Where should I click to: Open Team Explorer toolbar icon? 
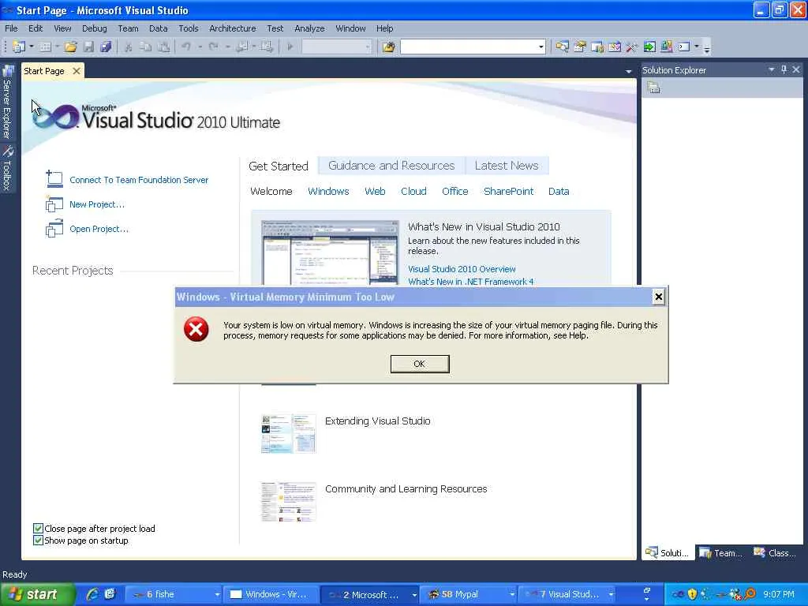(x=597, y=47)
